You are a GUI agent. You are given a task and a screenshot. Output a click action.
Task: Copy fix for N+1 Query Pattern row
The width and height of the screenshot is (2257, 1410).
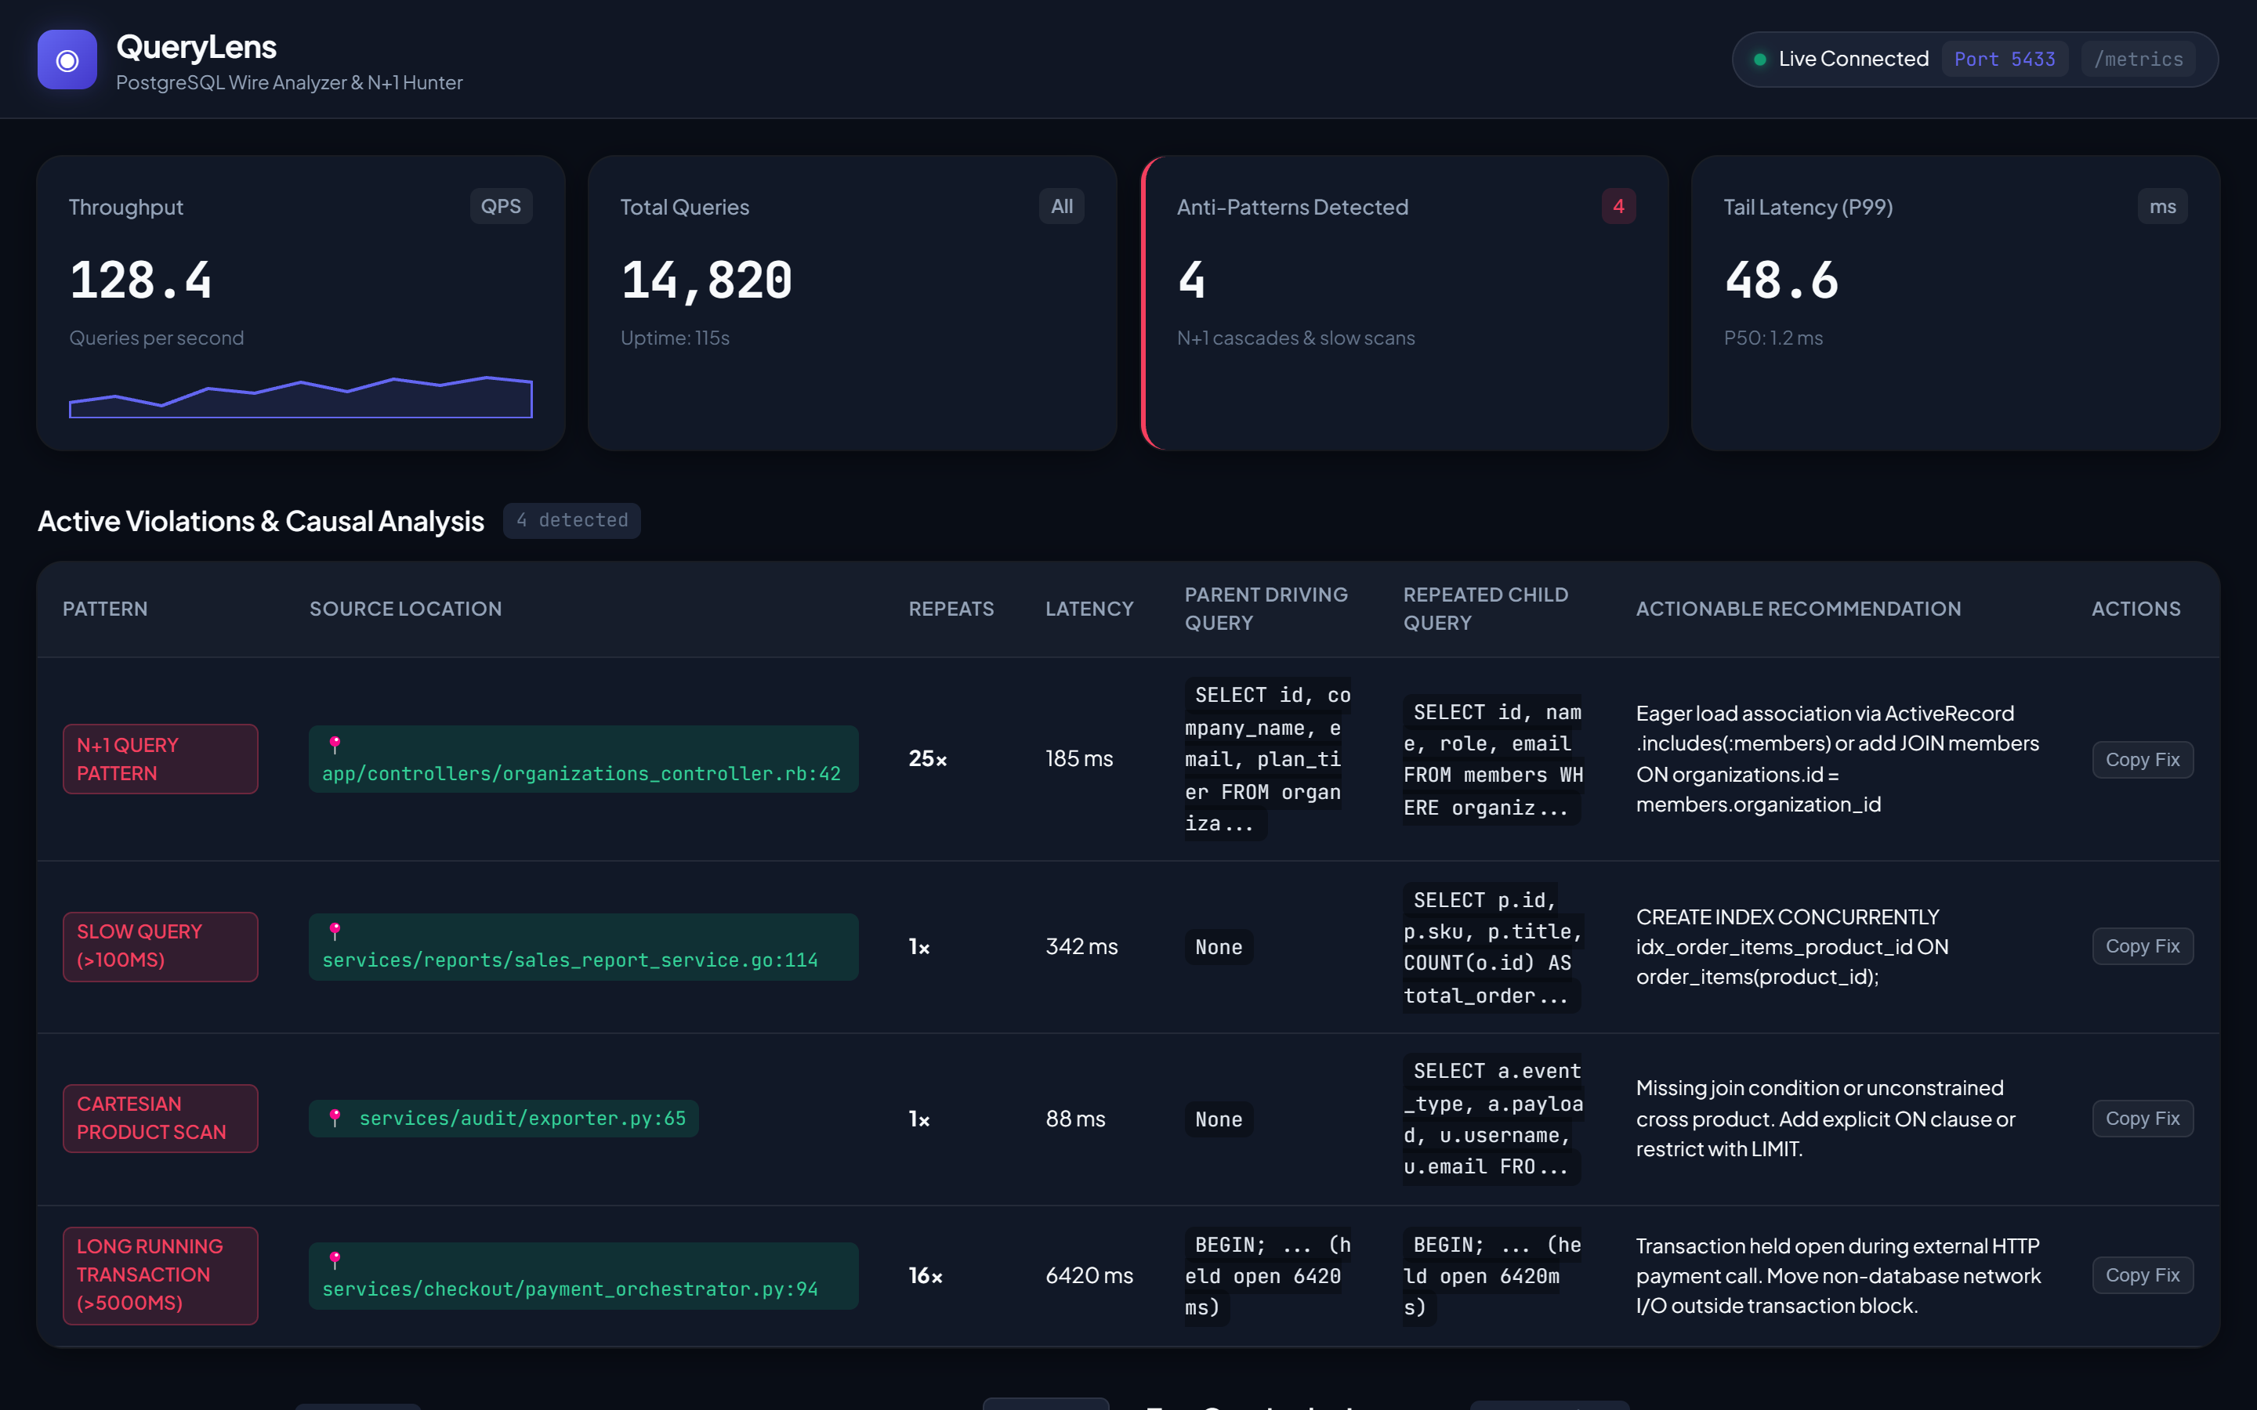(2143, 759)
